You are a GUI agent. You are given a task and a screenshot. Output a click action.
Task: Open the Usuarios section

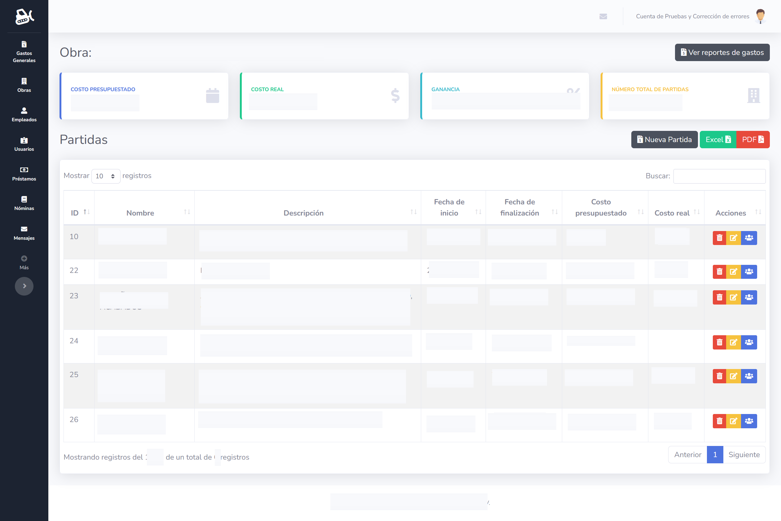coord(24,144)
